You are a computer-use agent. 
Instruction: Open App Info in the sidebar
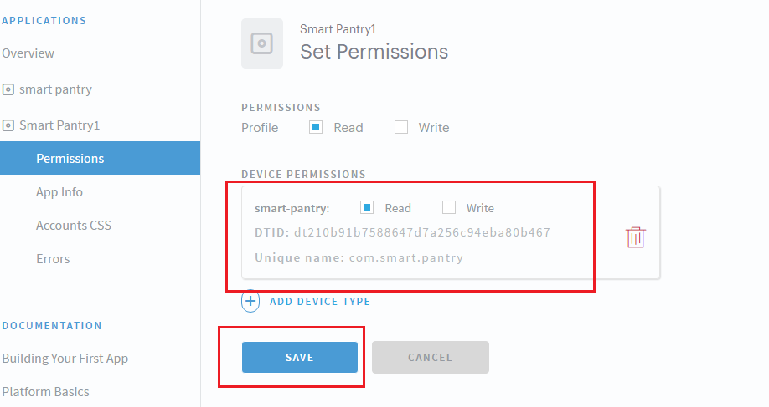[x=59, y=192]
